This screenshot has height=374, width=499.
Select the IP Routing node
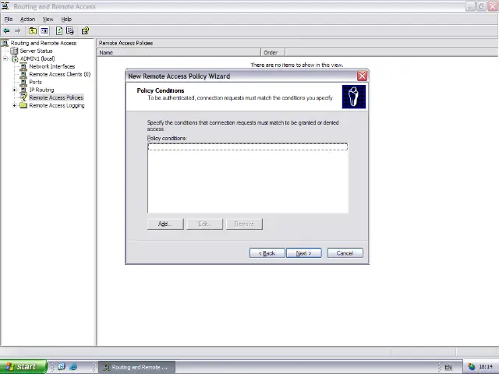click(x=41, y=90)
